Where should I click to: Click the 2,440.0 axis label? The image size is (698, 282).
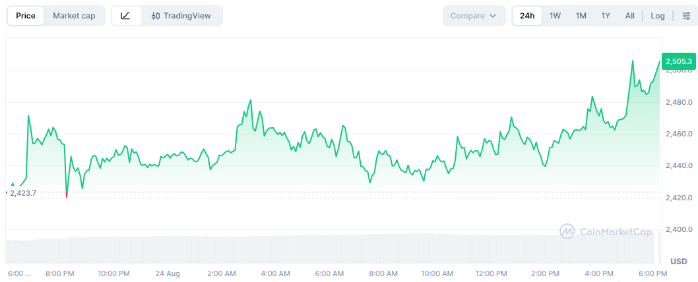(679, 165)
